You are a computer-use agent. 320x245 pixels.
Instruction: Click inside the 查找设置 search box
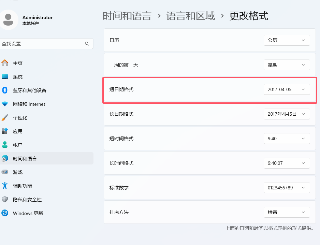click(x=41, y=44)
